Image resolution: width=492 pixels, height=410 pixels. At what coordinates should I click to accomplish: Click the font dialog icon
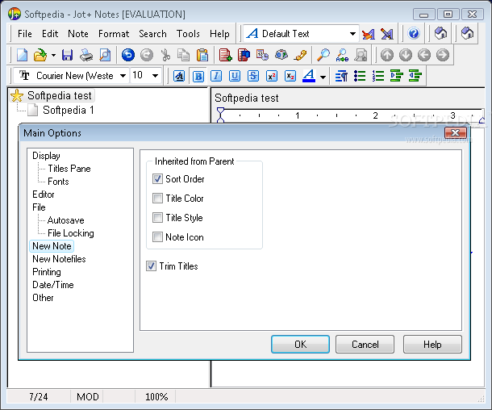point(179,76)
